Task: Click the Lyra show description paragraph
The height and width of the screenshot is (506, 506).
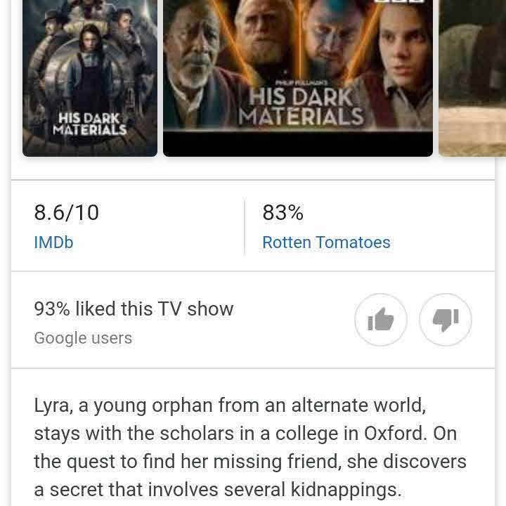Action: click(250, 447)
